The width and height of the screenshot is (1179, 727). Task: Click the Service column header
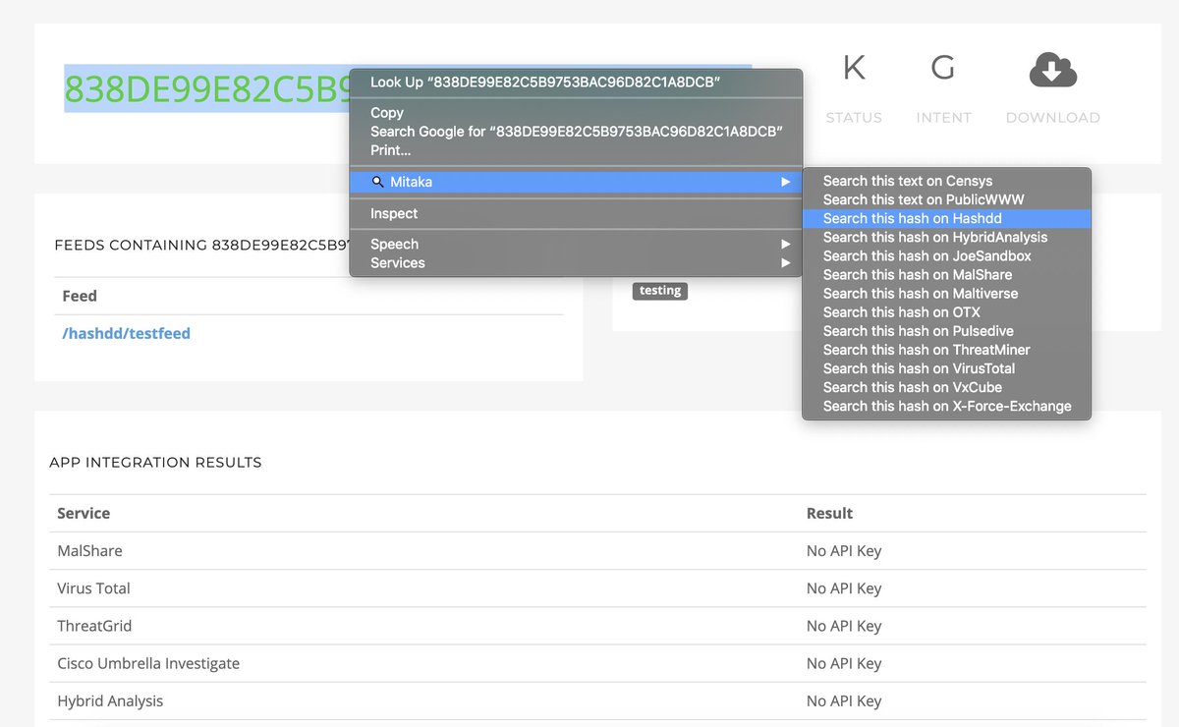click(x=84, y=513)
